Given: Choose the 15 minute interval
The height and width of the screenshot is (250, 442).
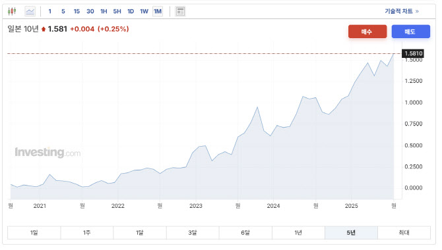Looking at the screenshot, I should click(x=77, y=12).
